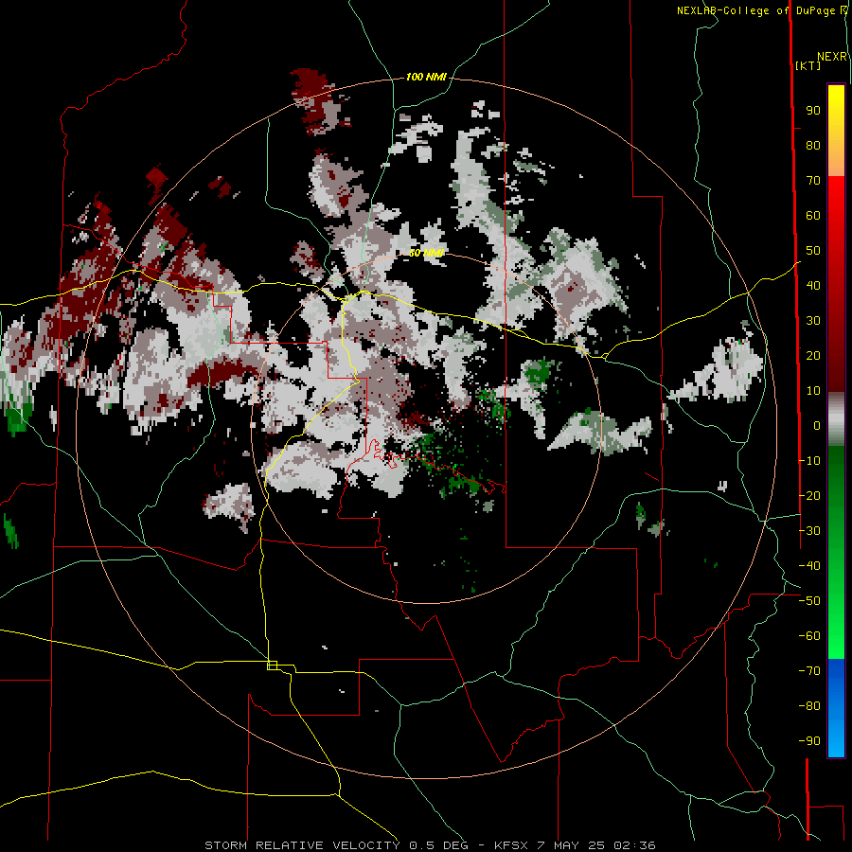
Task: Click the [KT] units label
Action: tap(808, 65)
